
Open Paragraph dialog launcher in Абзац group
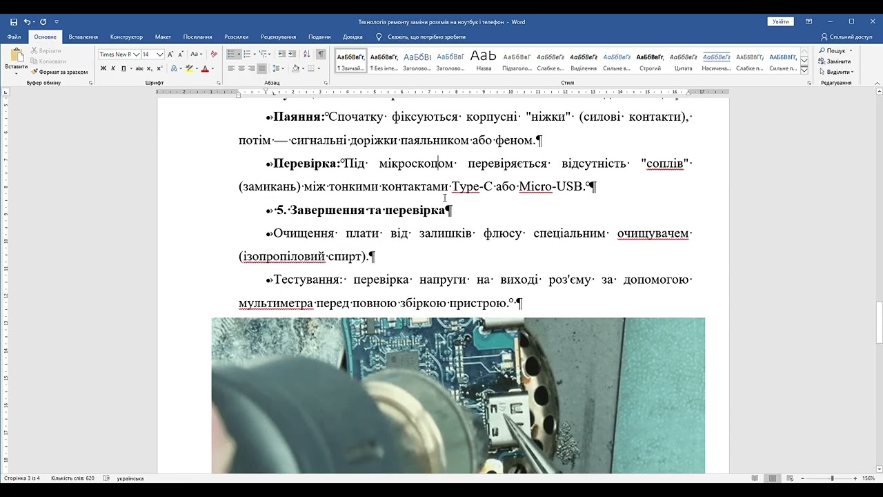pos(325,83)
